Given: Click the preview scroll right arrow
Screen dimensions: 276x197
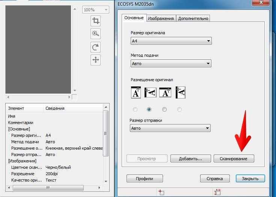Looking at the screenshot, I should [x=69, y=97].
